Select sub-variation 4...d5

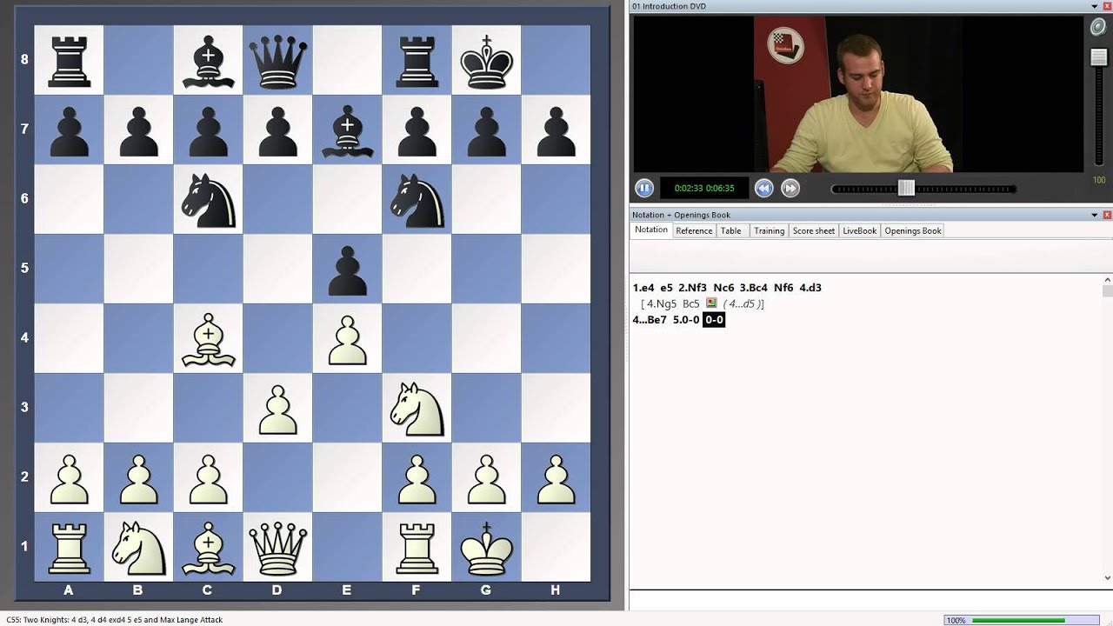743,304
